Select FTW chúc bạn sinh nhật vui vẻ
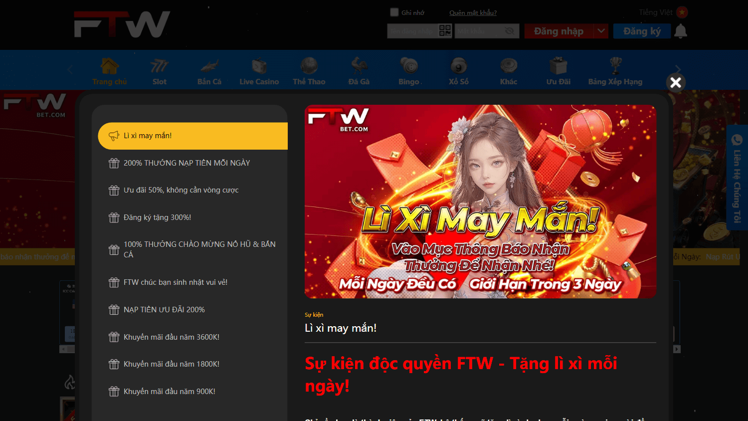The image size is (748, 421). 193,282
